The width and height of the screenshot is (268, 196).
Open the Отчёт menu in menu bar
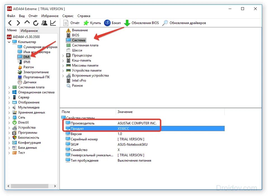point(33,16)
